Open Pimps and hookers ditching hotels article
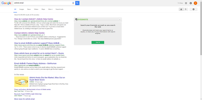The height and width of the screenshot is (100, 202). [33, 89]
